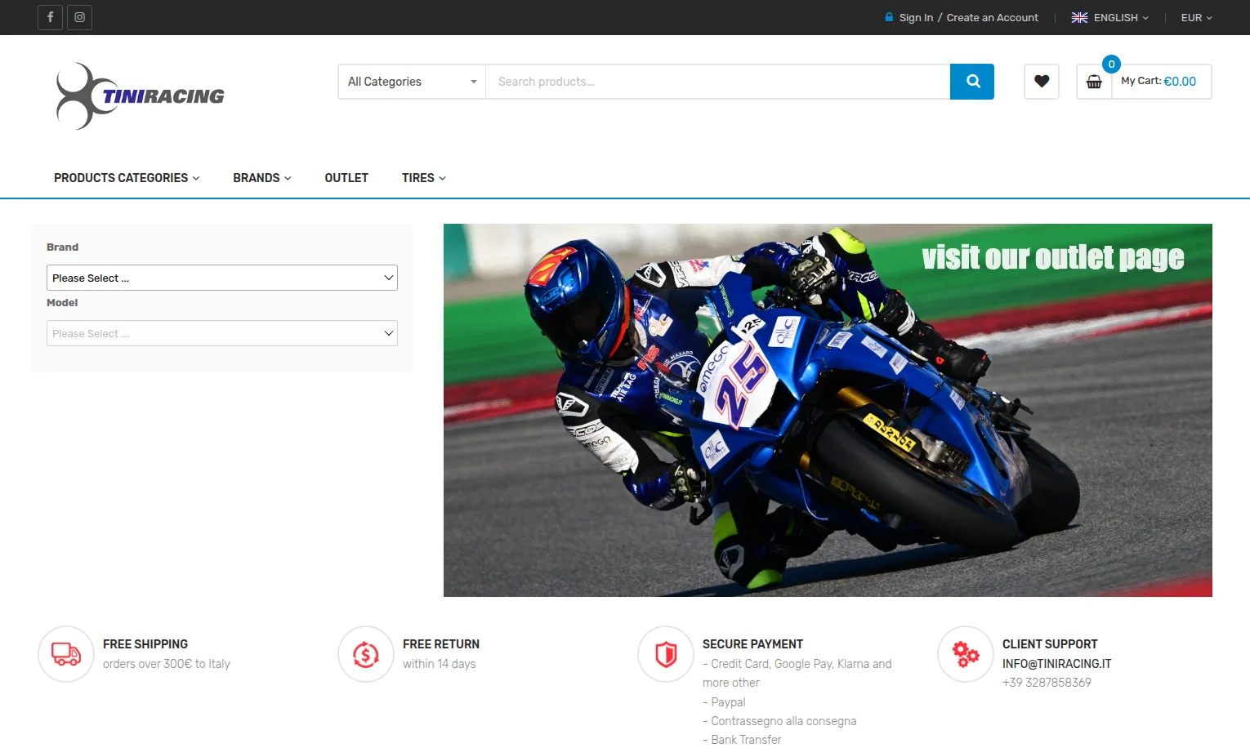The image size is (1250, 748).
Task: Click the client support gears icon
Action: 965,653
